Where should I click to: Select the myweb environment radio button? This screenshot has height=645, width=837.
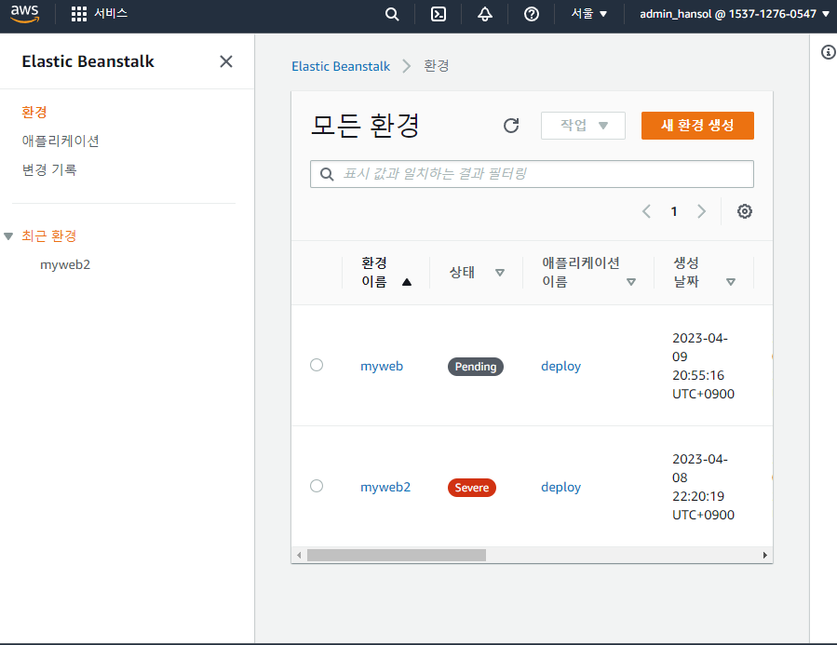[317, 365]
